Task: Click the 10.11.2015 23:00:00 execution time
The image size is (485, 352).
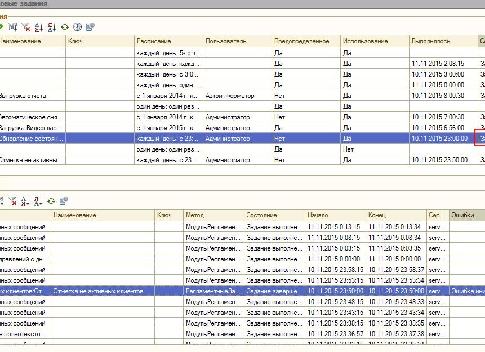Action: click(443, 138)
